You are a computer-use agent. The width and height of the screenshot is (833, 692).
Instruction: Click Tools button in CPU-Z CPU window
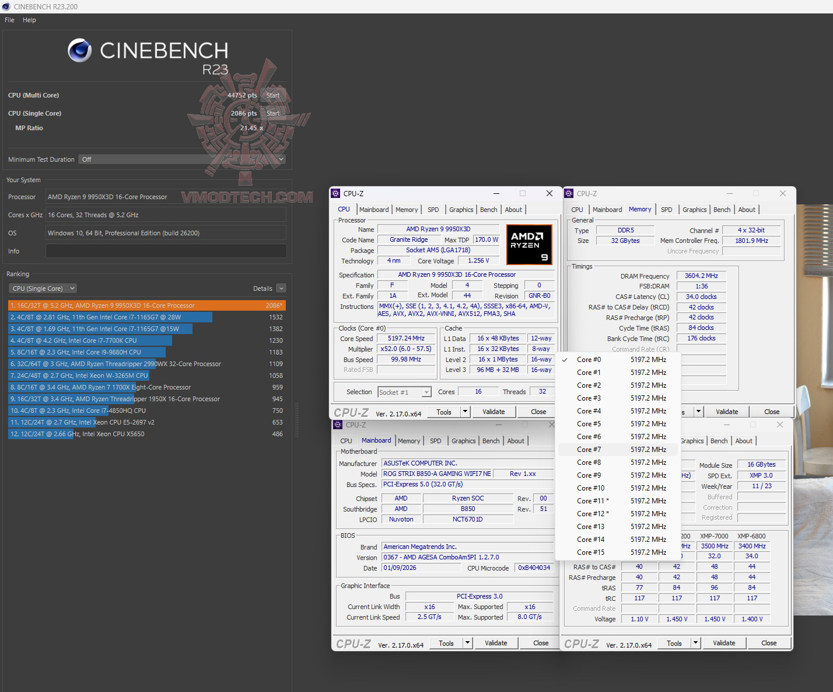click(x=444, y=412)
